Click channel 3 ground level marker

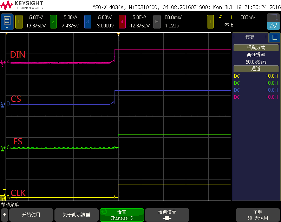coord(3,104)
